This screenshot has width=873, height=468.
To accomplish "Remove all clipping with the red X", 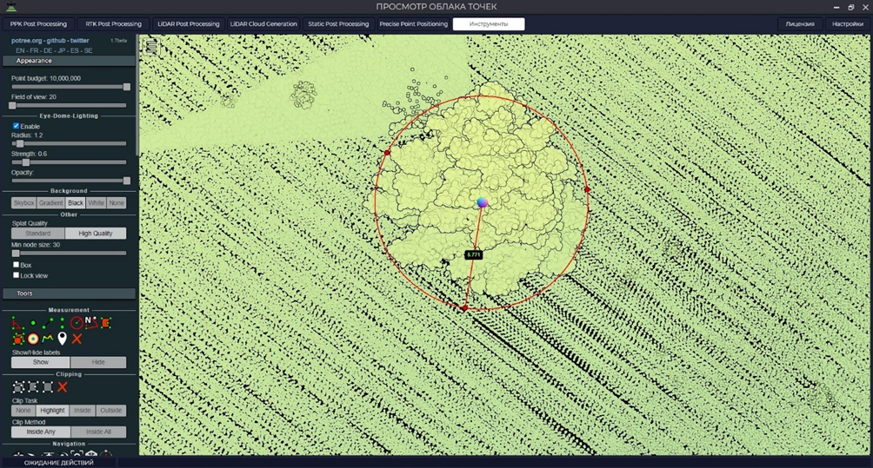I will 63,387.
